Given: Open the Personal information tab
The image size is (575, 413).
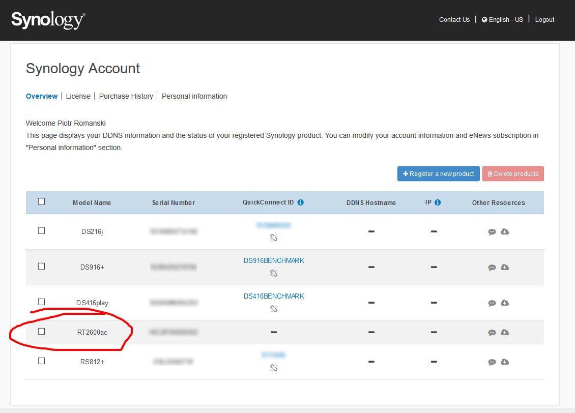Looking at the screenshot, I should [194, 96].
